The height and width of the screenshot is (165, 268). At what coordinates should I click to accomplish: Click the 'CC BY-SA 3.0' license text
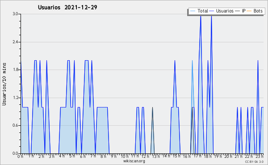point(254,161)
